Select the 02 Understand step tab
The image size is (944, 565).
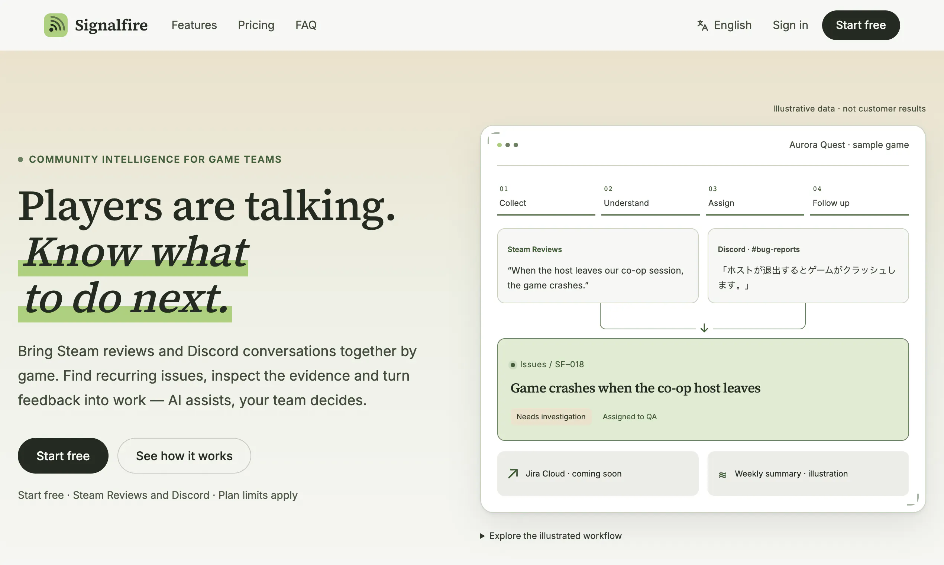click(x=650, y=199)
